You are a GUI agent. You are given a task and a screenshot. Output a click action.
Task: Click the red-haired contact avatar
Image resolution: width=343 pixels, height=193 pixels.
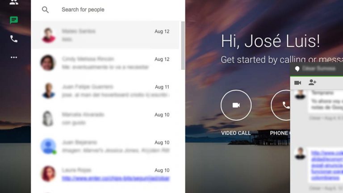(x=48, y=174)
